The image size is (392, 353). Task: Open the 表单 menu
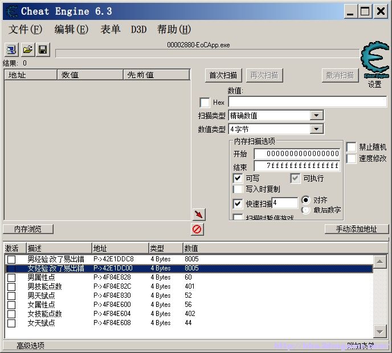tap(111, 30)
